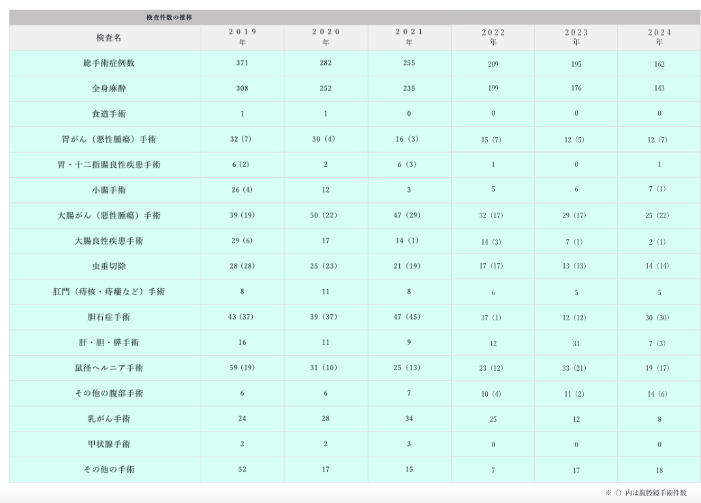This screenshot has height=503, width=701.
Task: Click the その他の手術 row label
Action: click(x=108, y=470)
